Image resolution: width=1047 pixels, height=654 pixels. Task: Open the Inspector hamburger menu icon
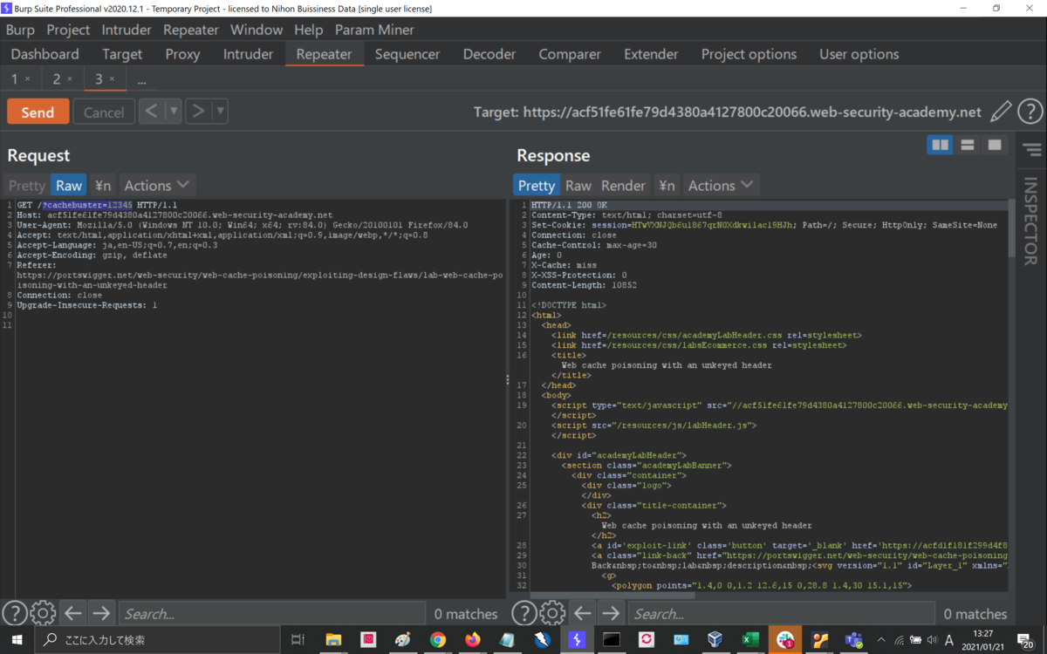coord(1032,150)
